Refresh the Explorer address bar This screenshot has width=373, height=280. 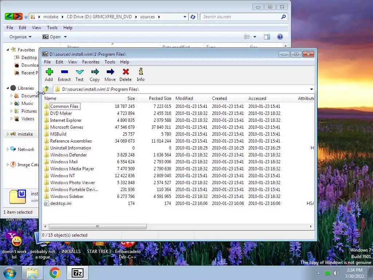(193, 17)
